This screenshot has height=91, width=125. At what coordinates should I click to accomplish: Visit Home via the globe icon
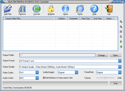pyautogui.click(x=80, y=9)
